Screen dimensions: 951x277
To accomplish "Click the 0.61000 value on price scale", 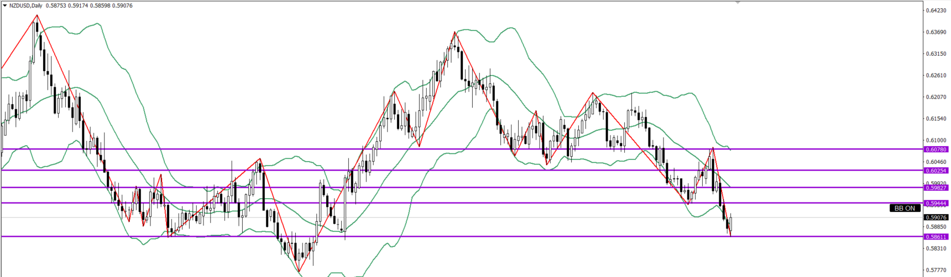I will [936, 140].
